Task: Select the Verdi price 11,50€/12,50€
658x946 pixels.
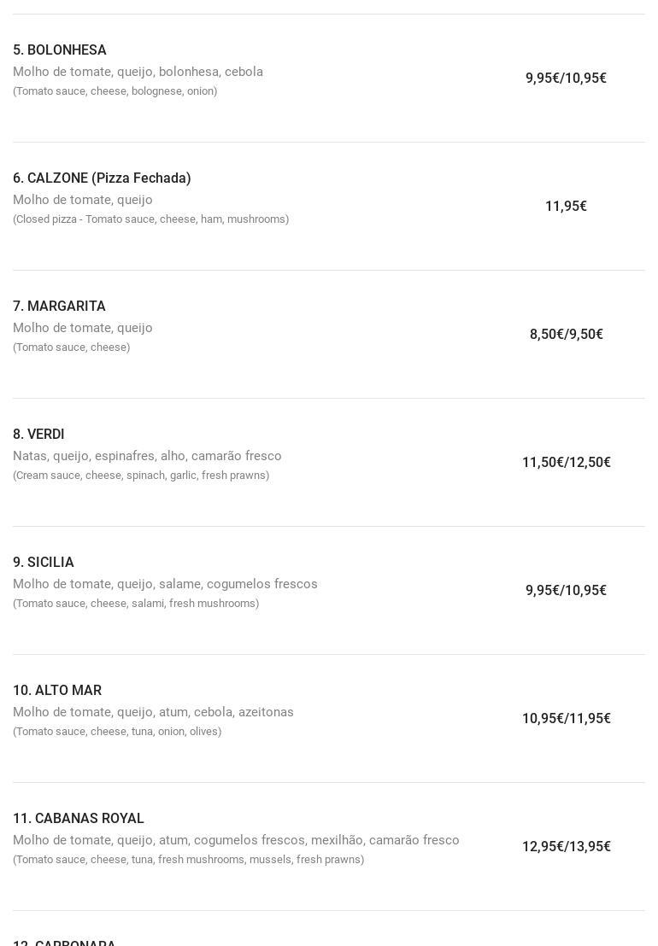Action: (x=566, y=463)
